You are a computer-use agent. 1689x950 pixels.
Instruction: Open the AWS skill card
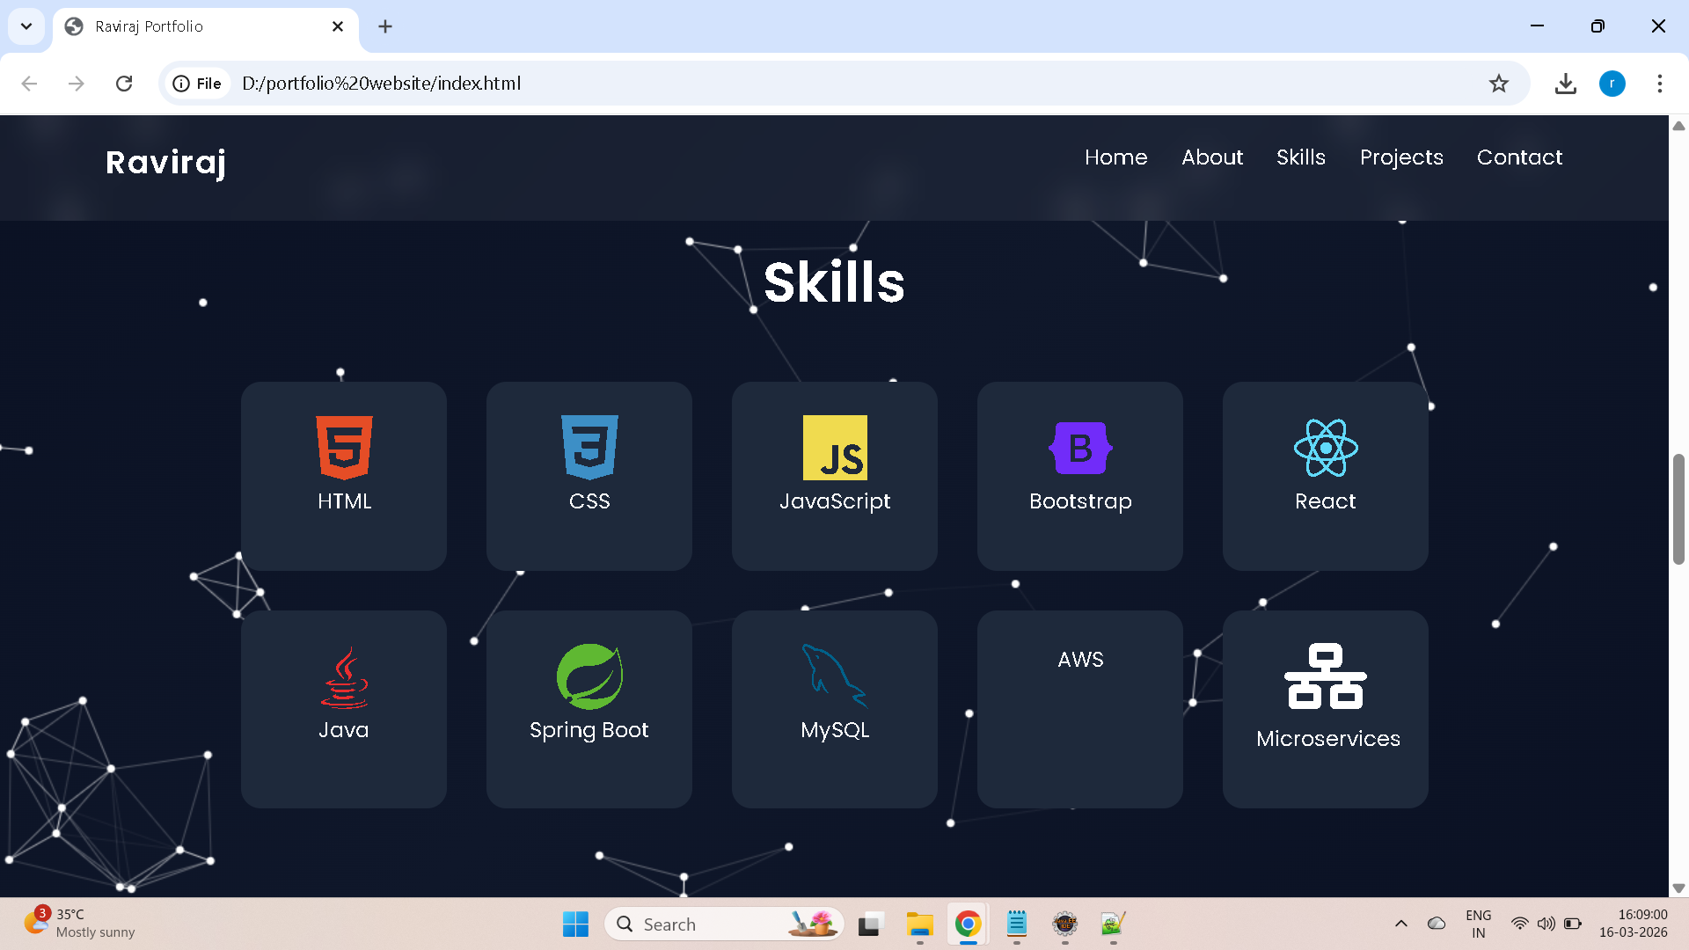point(1080,709)
